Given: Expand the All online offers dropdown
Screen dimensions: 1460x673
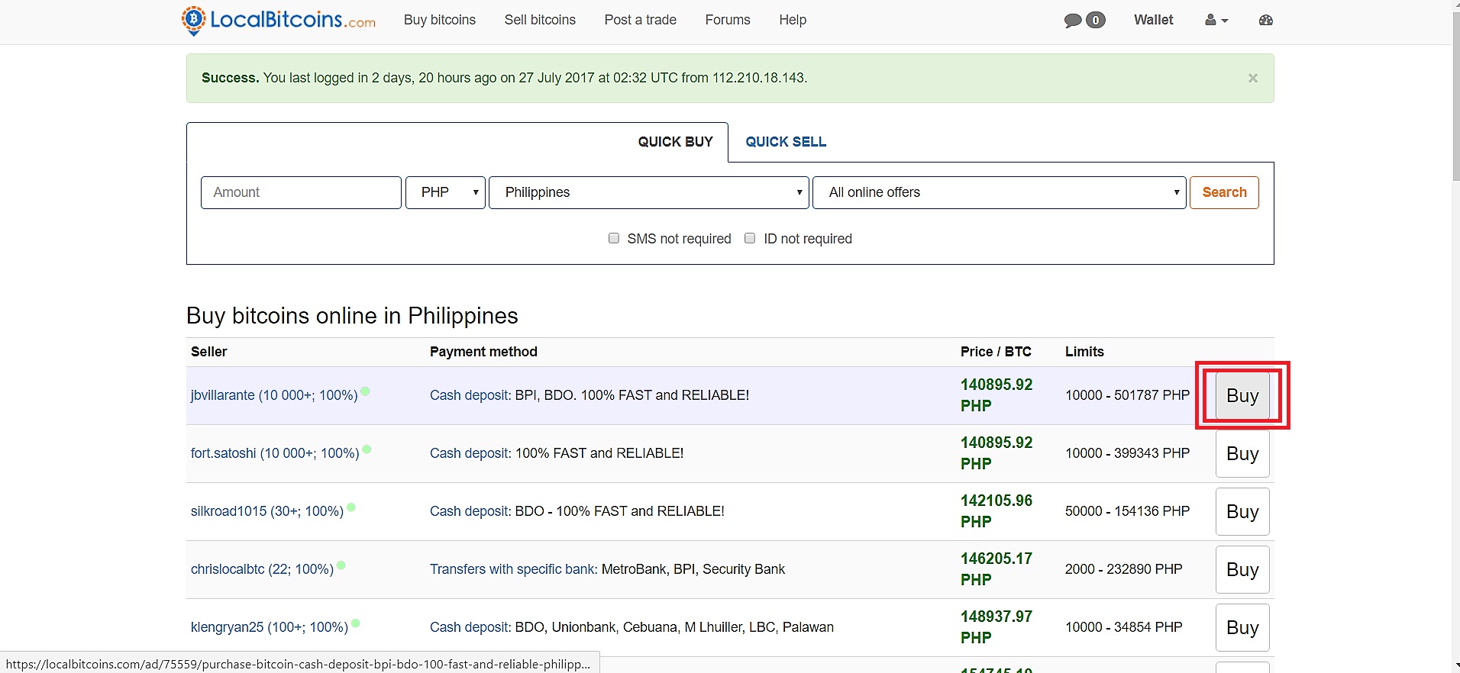Looking at the screenshot, I should (999, 192).
